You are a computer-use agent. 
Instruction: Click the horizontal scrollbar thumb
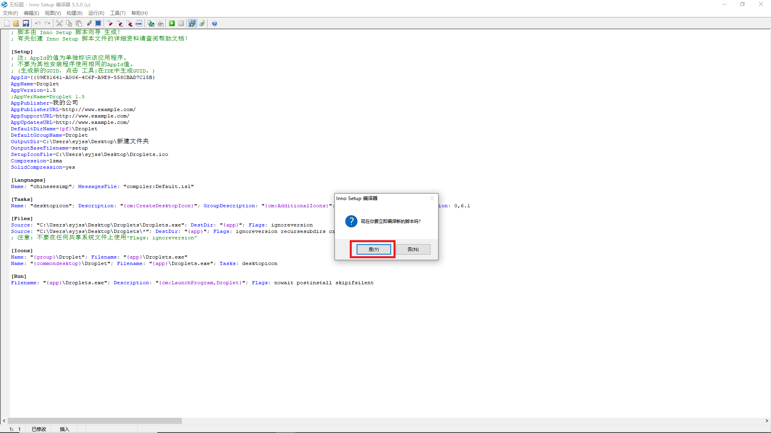click(x=94, y=421)
